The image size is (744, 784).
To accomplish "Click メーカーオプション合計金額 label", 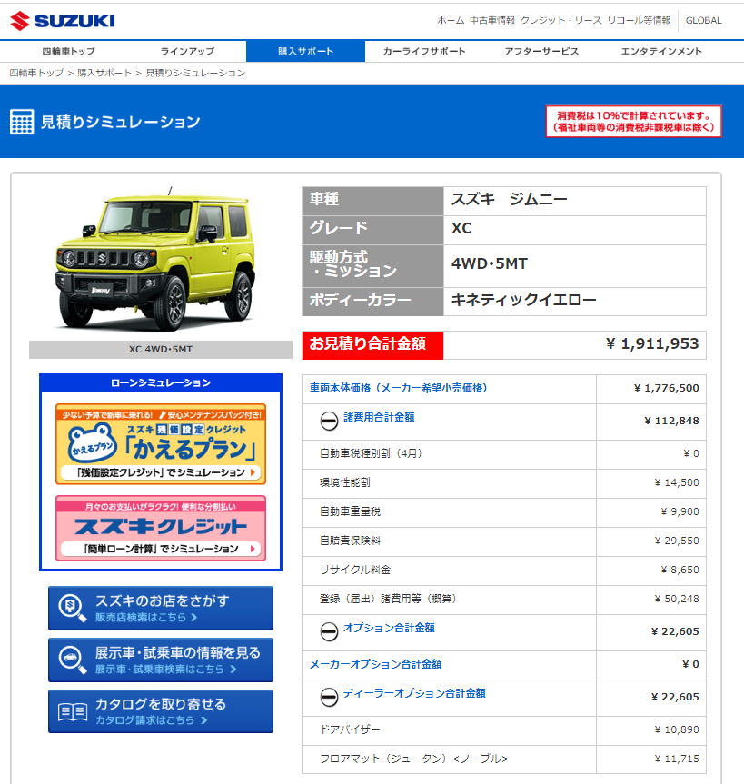I will coord(375,664).
